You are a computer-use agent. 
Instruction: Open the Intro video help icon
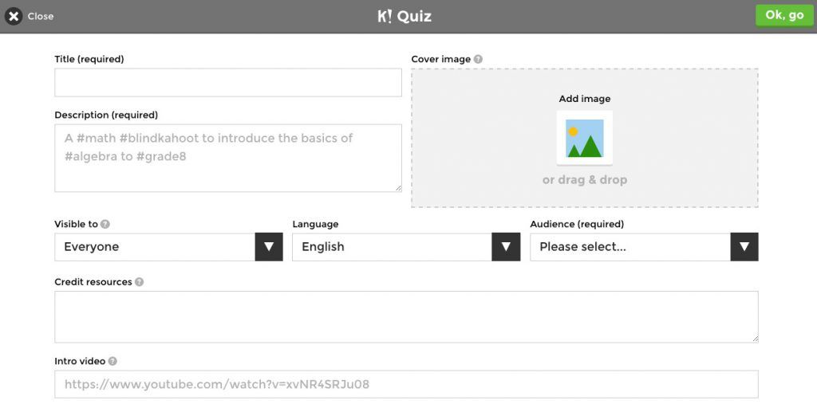pyautogui.click(x=112, y=361)
